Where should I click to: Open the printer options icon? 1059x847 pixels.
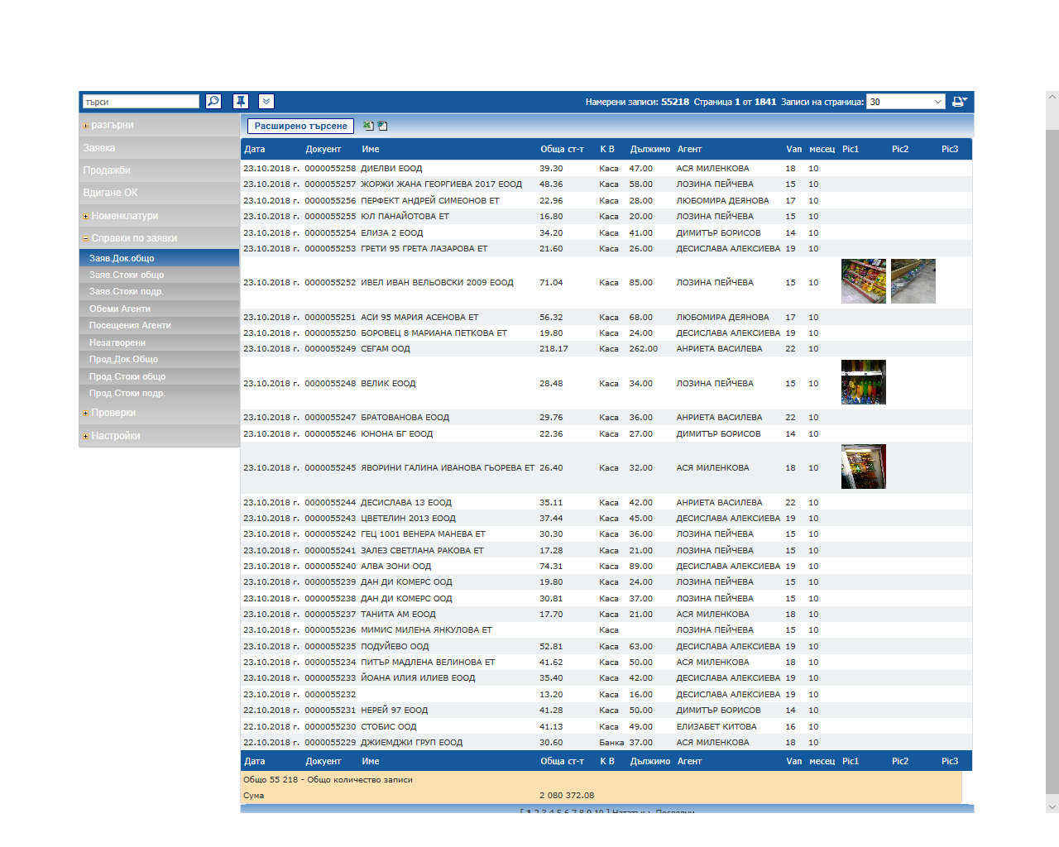959,102
